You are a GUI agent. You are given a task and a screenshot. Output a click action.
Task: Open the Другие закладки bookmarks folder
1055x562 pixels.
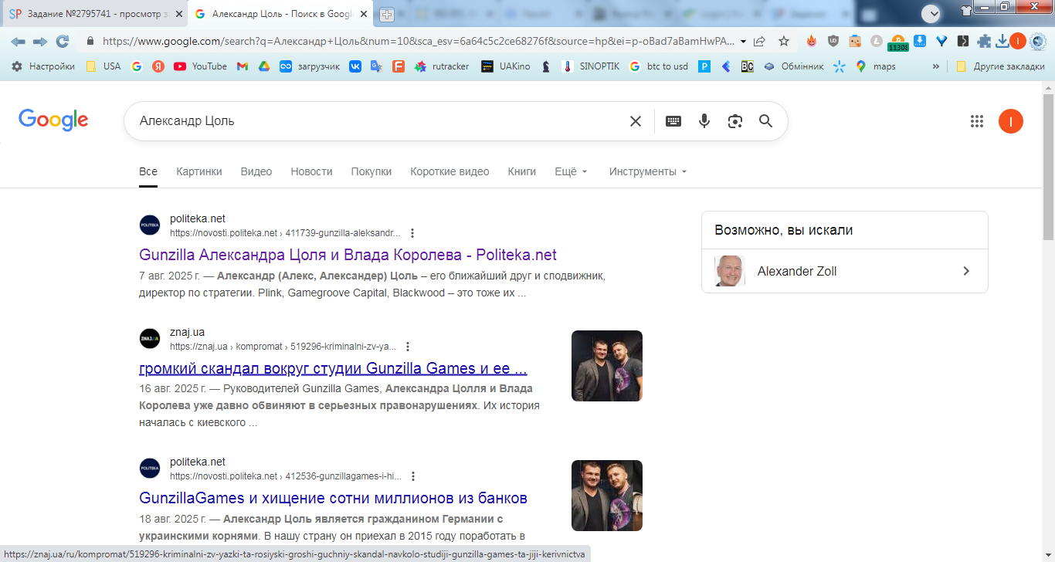pyautogui.click(x=1000, y=66)
